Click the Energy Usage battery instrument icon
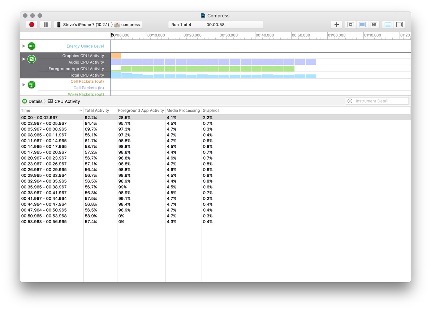The height and width of the screenshot is (311, 431). pos(31,46)
